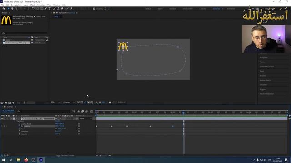Select the Zoom magnifier tool
This screenshot has height=163, width=291.
click(x=16, y=9)
